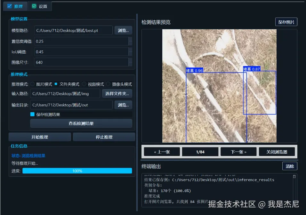Click the stepper beside 置信度阈值 value
The height and width of the screenshot is (215, 306).
coord(130,41)
